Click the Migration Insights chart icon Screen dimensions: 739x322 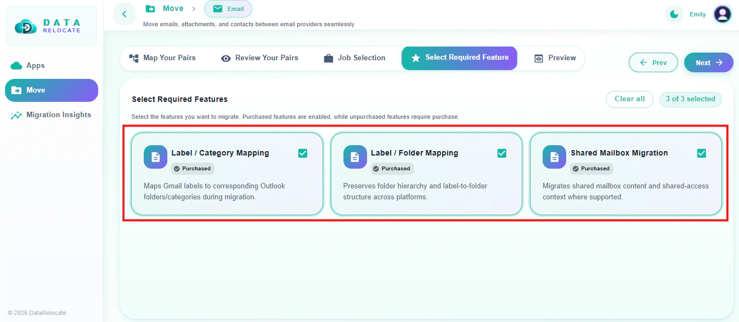pos(16,115)
